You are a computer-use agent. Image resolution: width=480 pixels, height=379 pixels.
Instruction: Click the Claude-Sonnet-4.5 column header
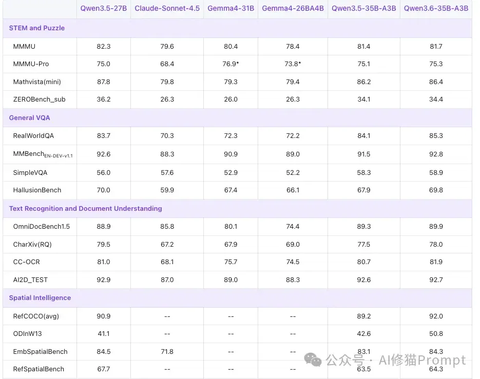(x=167, y=8)
